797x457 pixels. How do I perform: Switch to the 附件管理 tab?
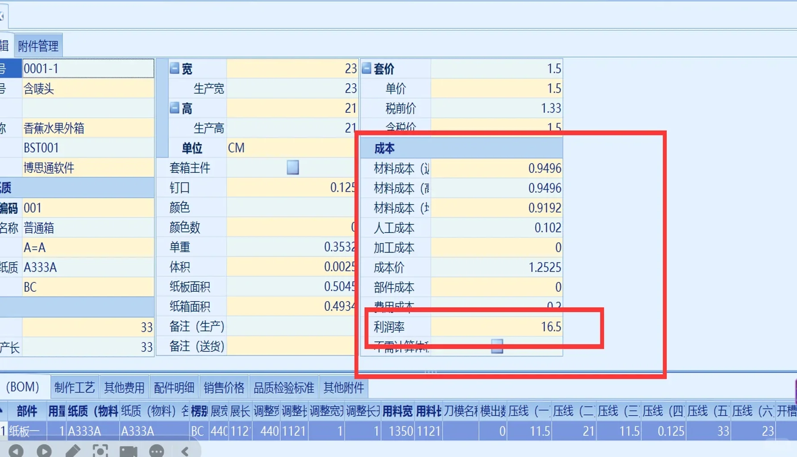37,45
